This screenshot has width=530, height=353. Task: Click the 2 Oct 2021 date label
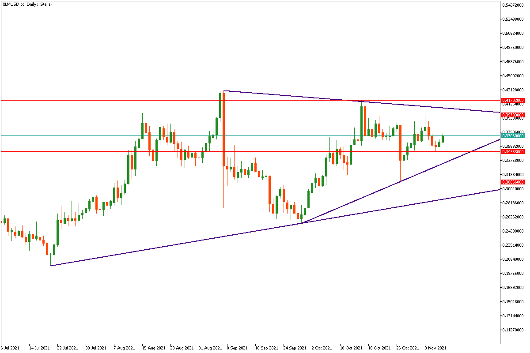(321, 348)
